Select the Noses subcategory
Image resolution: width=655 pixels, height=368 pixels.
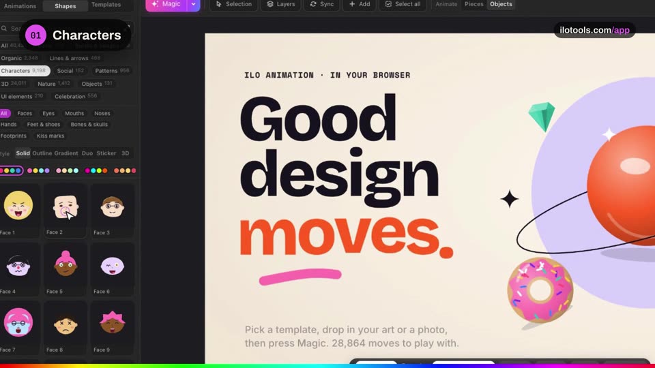(x=102, y=113)
